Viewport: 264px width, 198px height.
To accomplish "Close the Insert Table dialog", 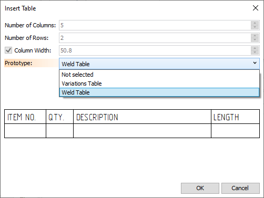I will (256, 8).
